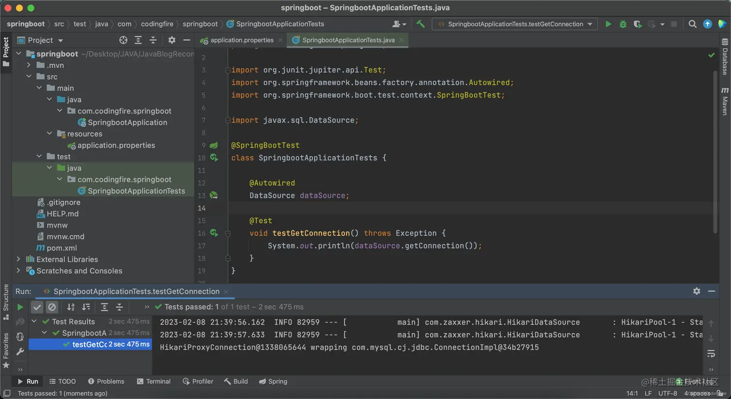Open pom.xml in project tree
Viewport: 731px width, 399px height.
[61, 248]
